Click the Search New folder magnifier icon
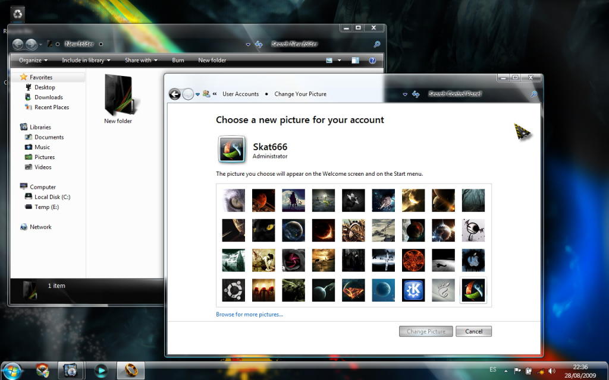Screen dimensions: 609x380 pos(376,44)
